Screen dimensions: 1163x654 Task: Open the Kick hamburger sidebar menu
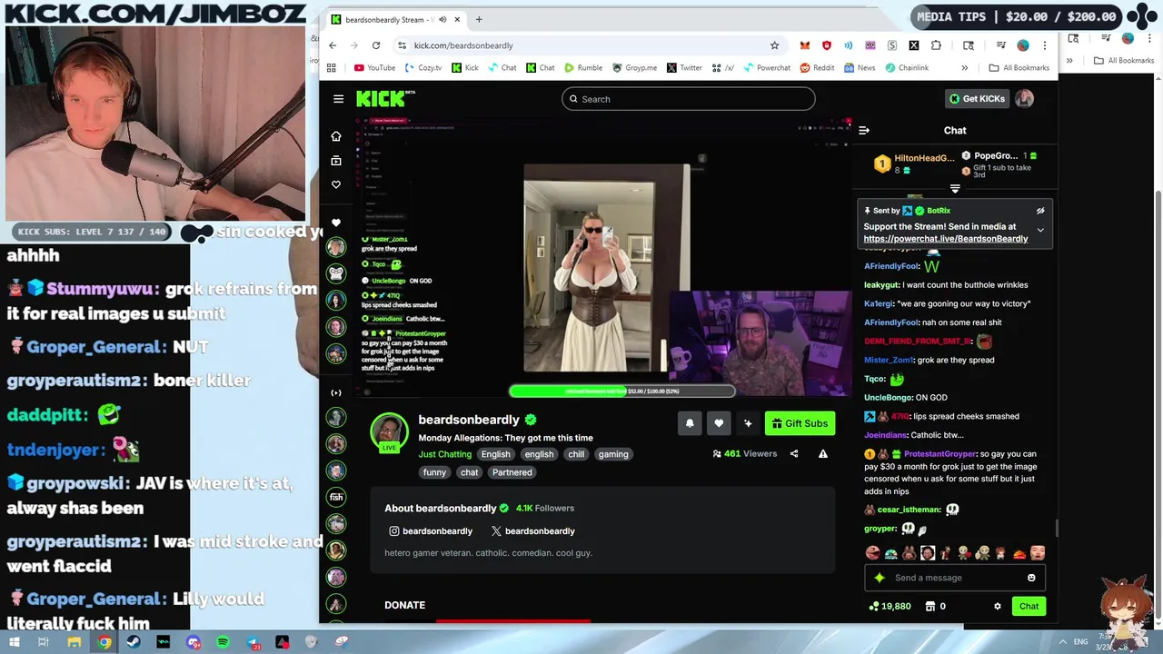tap(338, 99)
